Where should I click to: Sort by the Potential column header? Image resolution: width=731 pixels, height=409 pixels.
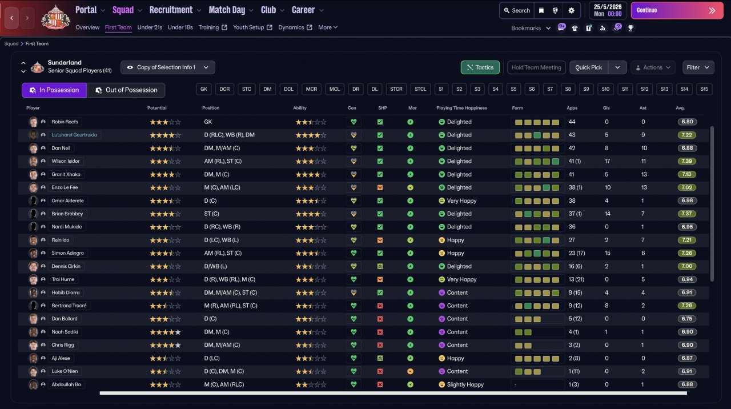tap(157, 108)
